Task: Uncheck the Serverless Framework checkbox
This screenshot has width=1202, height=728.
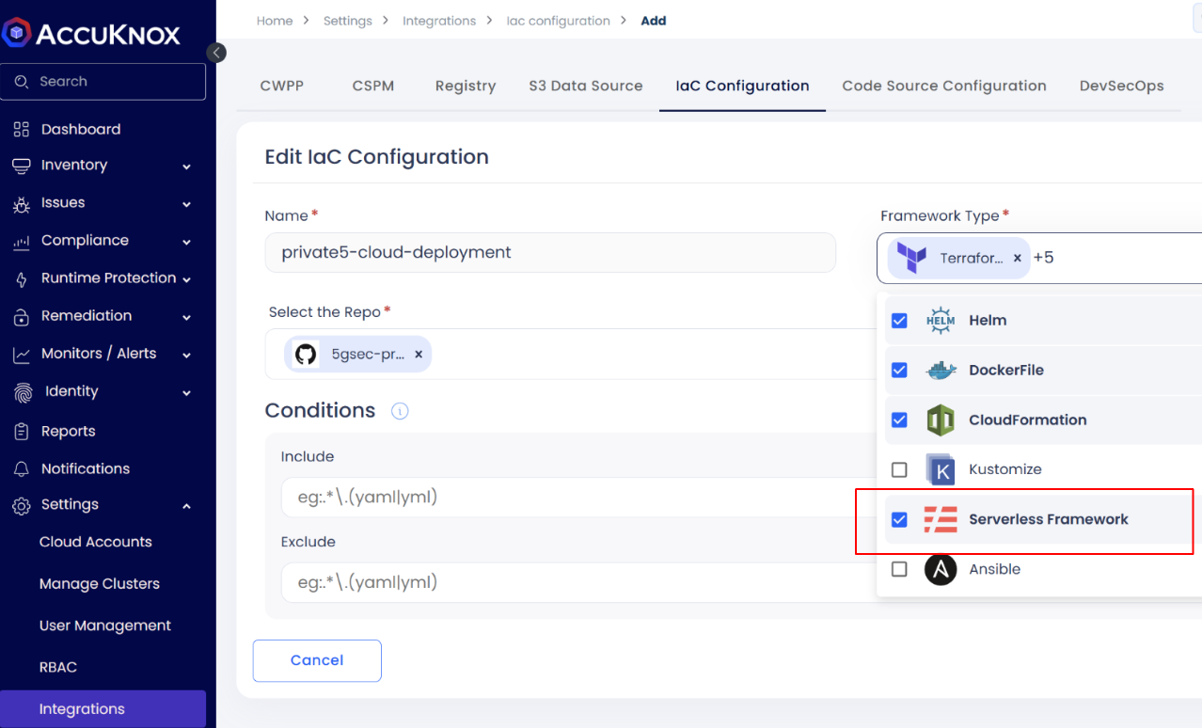Action: (899, 518)
